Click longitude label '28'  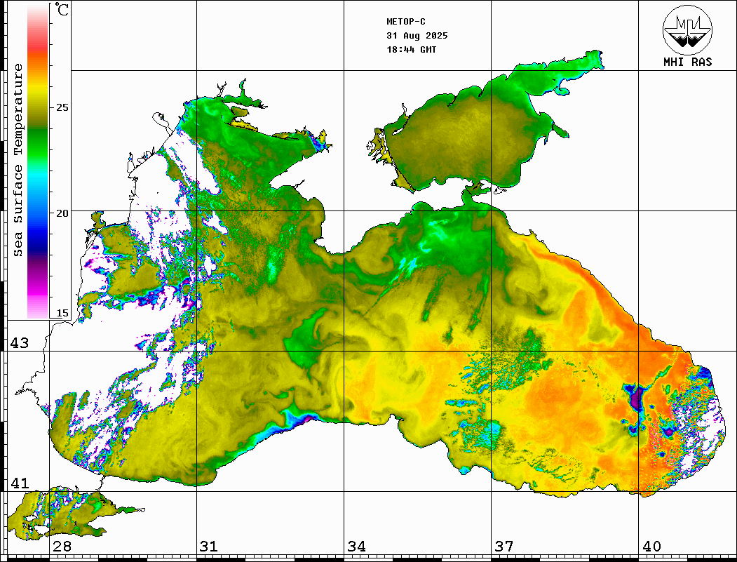62,546
